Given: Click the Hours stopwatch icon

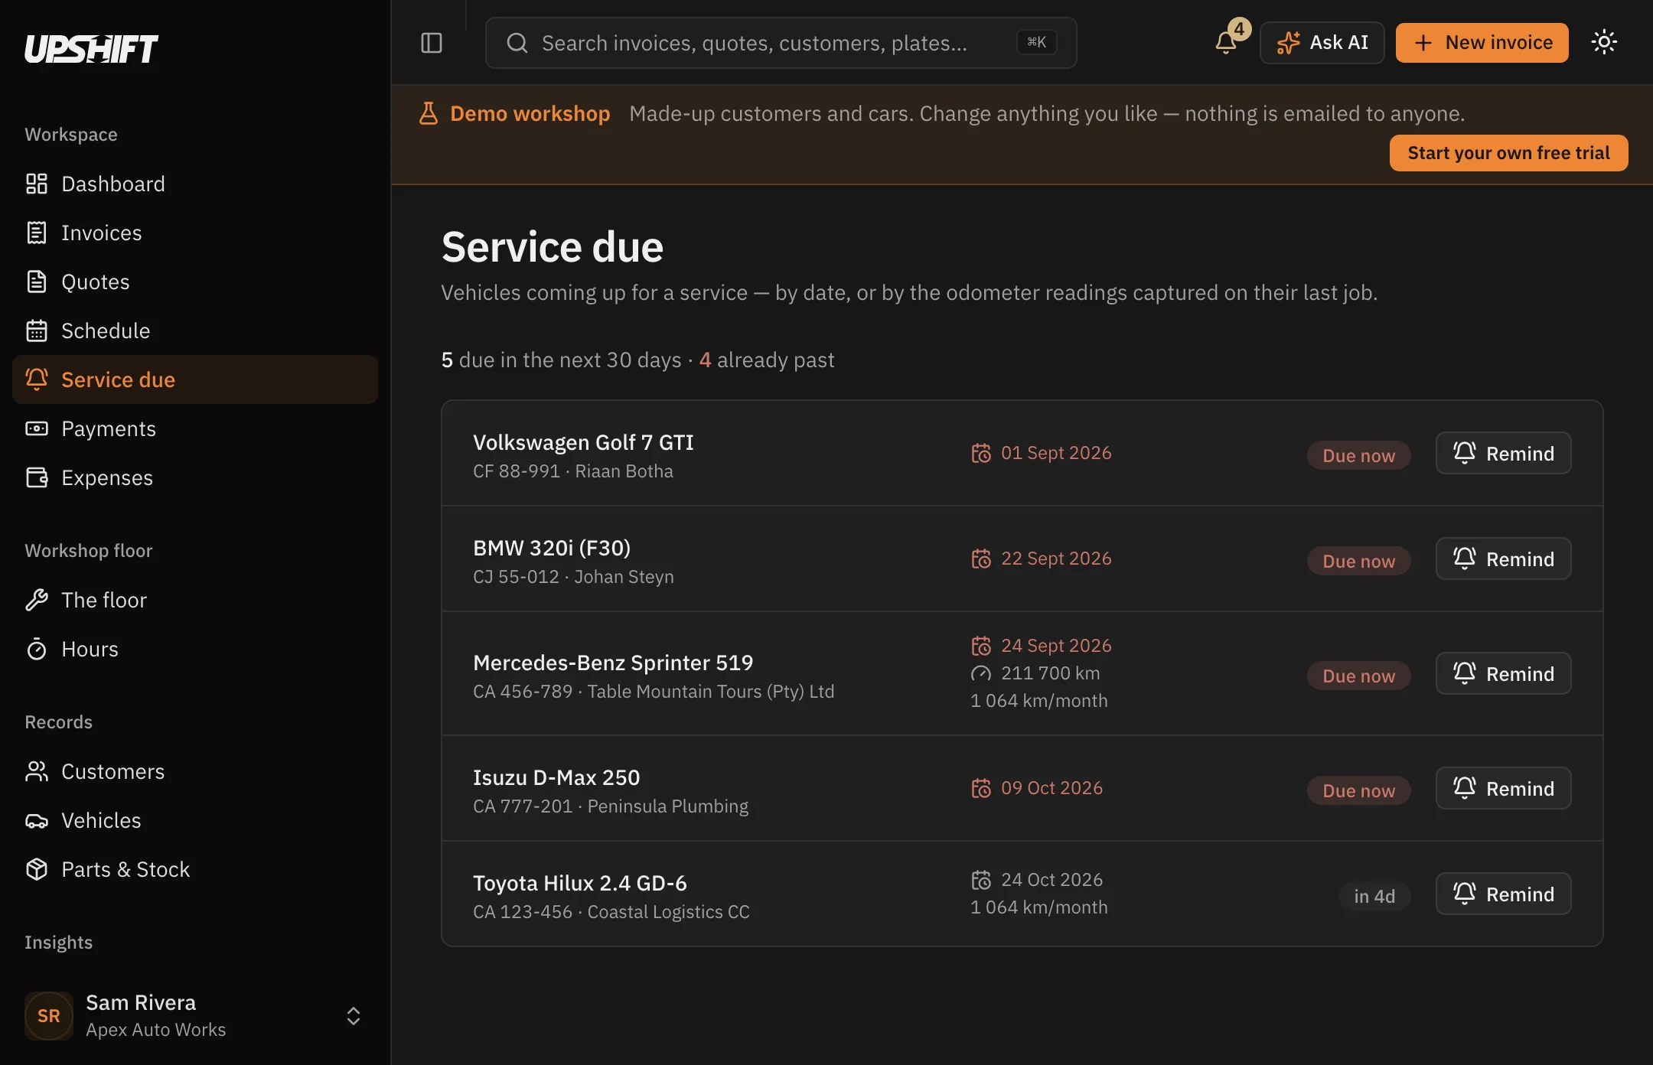Looking at the screenshot, I should [x=37, y=649].
